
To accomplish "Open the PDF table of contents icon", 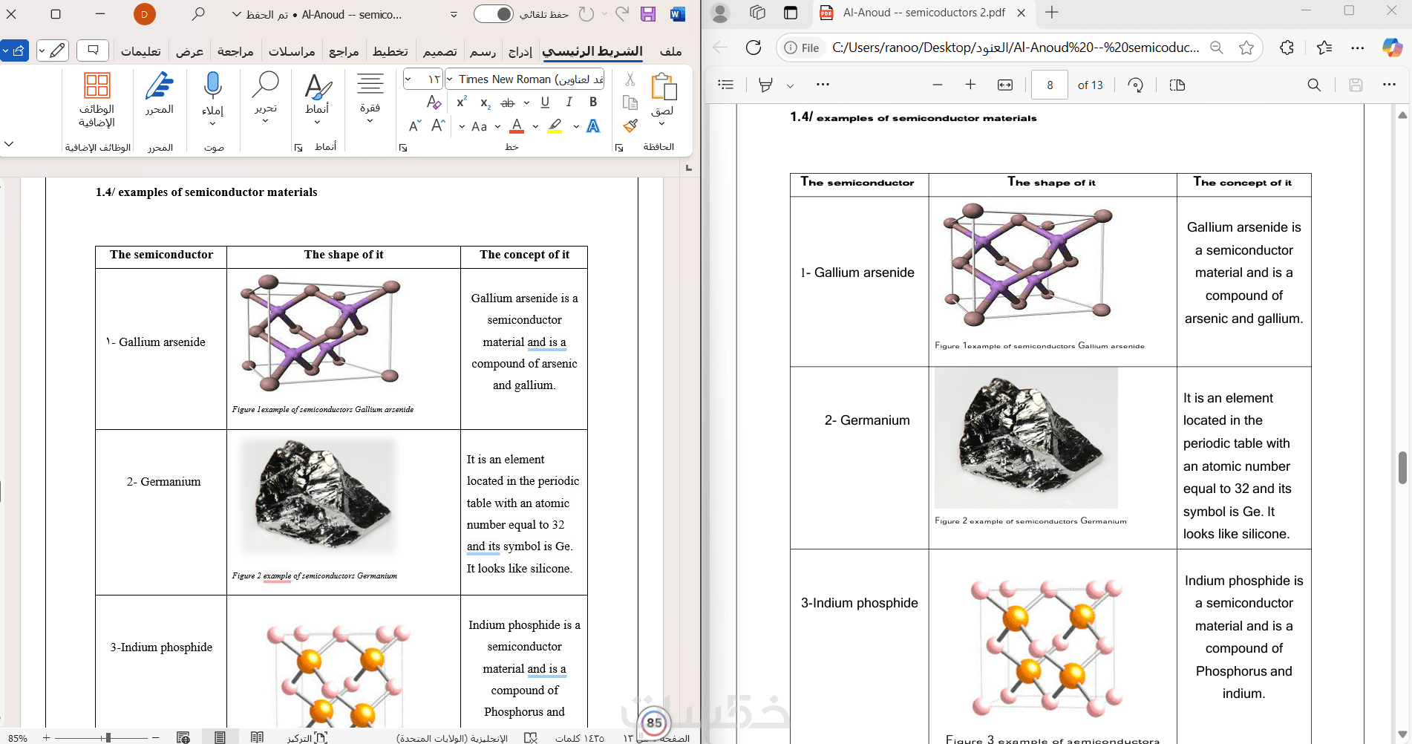I will pyautogui.click(x=726, y=85).
